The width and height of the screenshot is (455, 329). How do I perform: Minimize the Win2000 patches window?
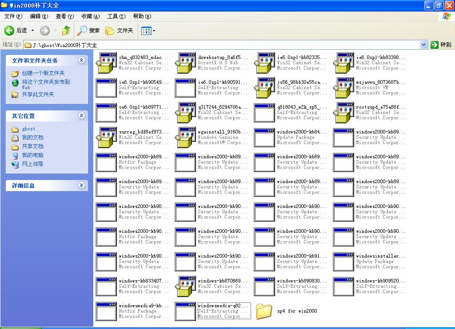pos(429,5)
